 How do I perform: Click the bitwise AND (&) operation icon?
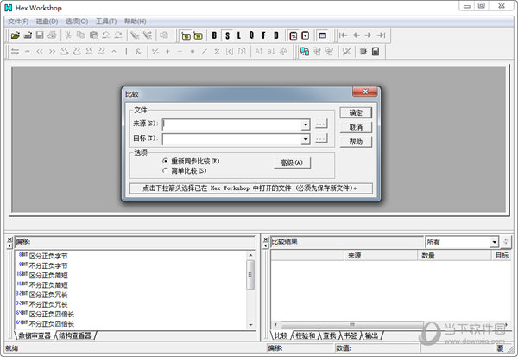[138, 51]
